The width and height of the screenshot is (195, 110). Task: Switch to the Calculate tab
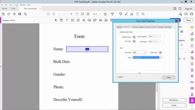point(168,27)
